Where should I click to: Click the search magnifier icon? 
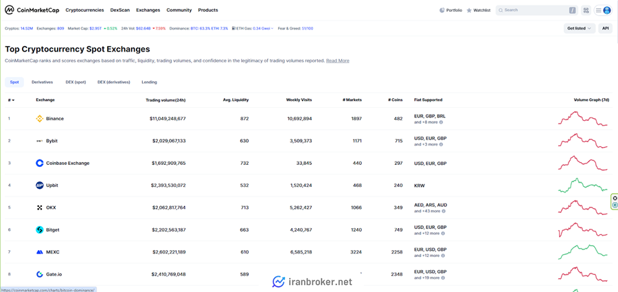[x=501, y=10]
